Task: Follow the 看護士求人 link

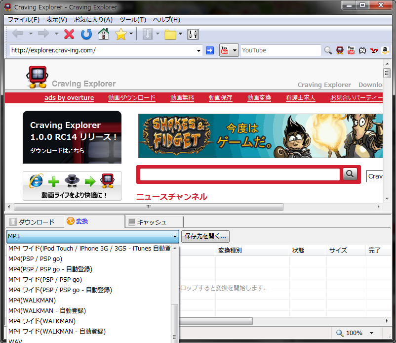Action: point(301,97)
